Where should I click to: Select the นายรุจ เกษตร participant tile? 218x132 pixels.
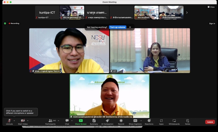97,12
